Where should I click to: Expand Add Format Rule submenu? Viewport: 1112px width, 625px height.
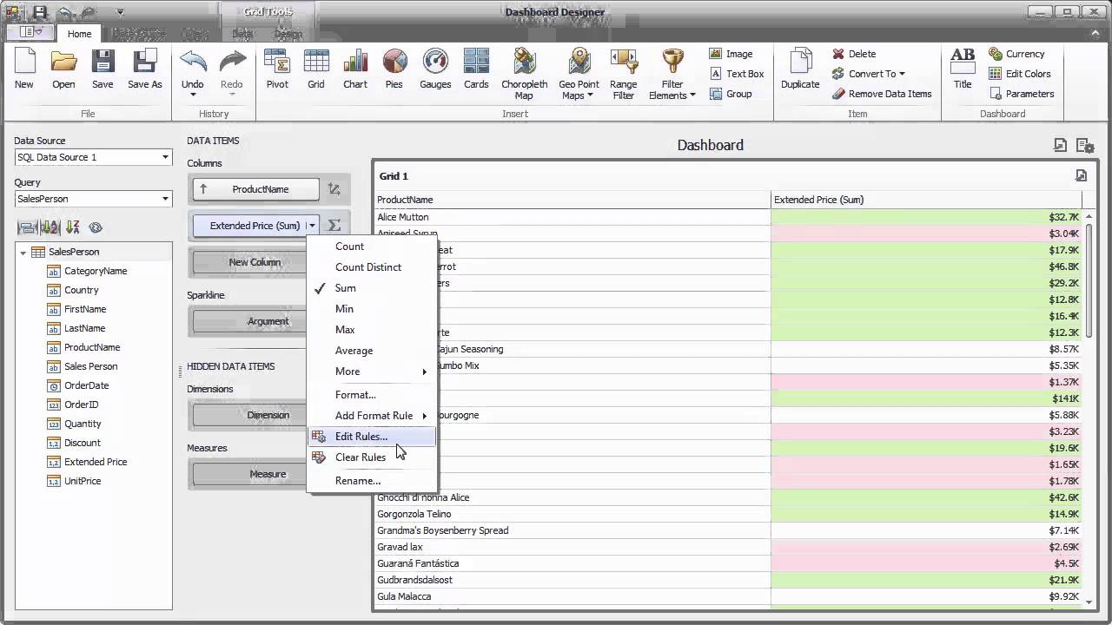click(x=371, y=416)
